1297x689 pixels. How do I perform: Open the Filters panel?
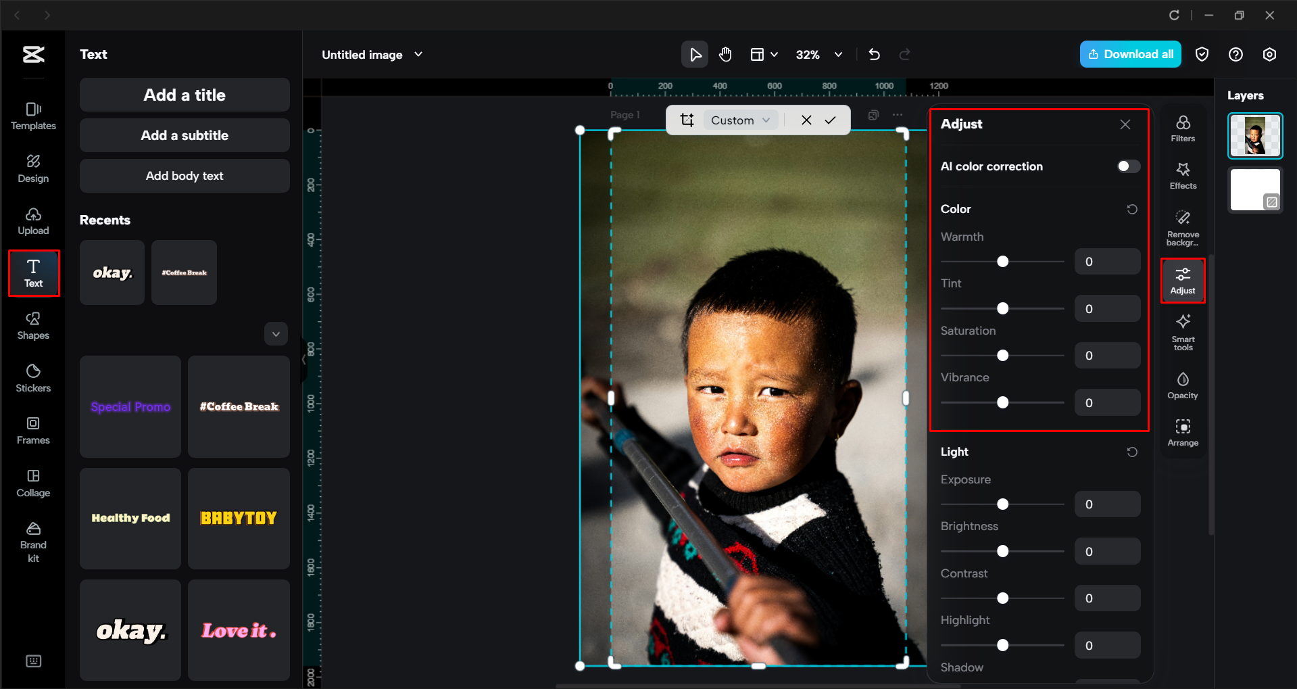pyautogui.click(x=1182, y=127)
